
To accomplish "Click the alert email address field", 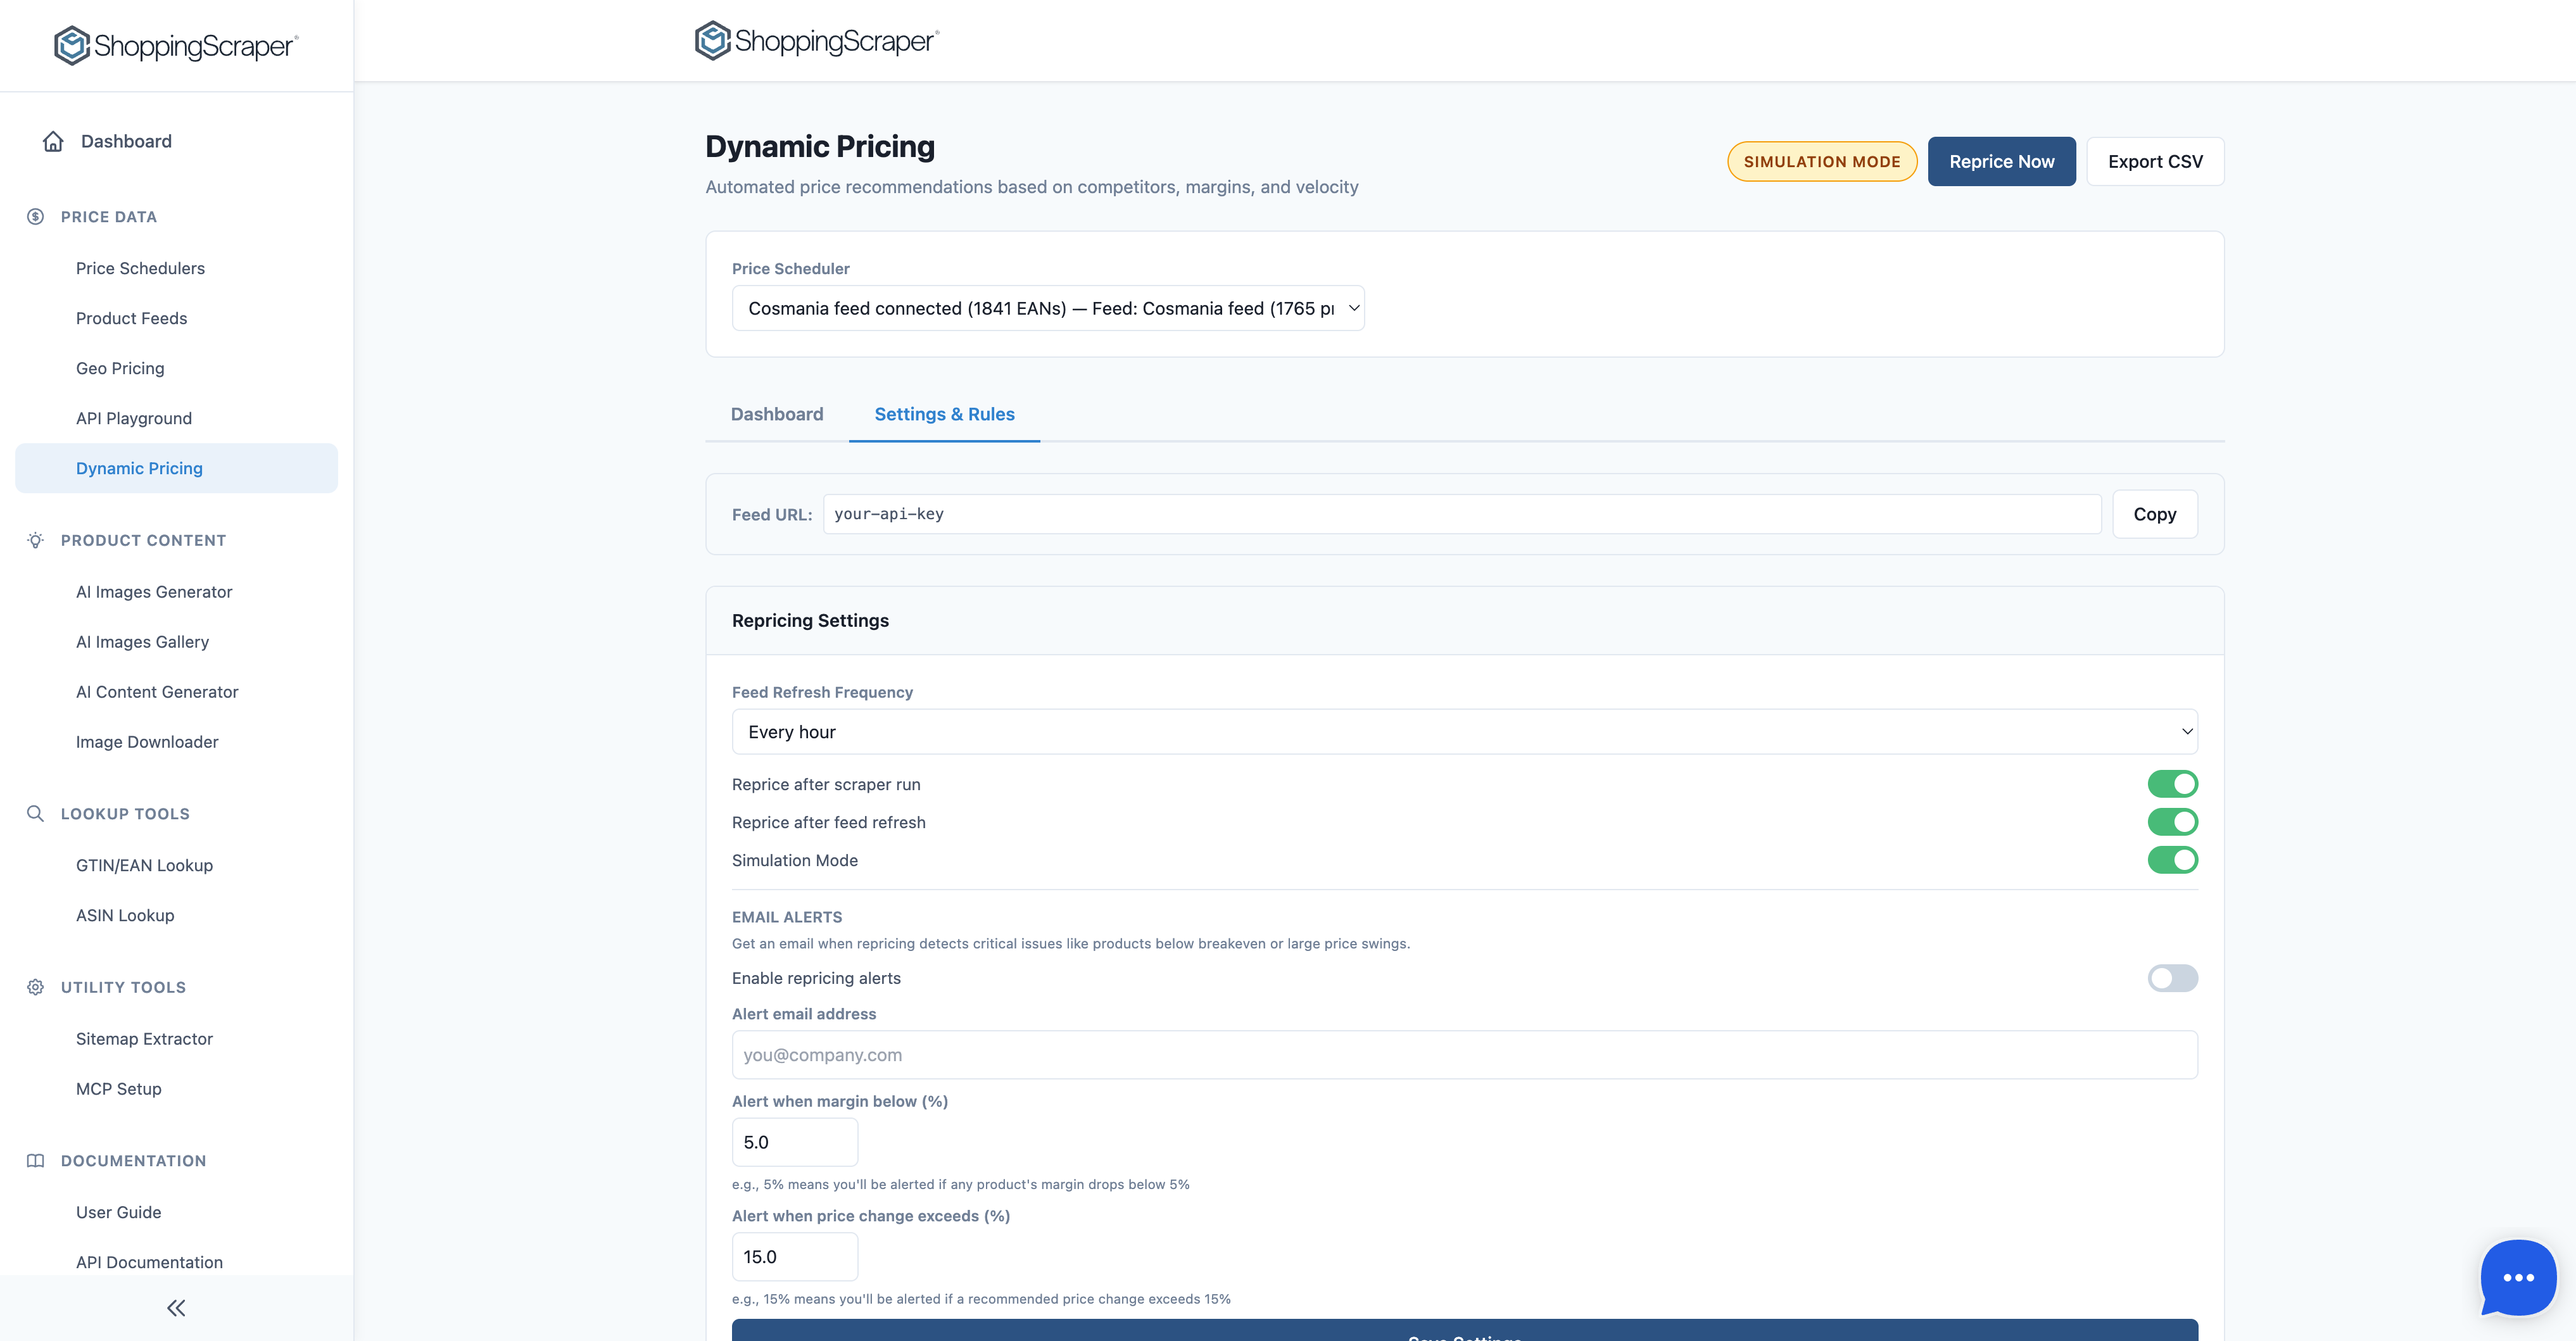I will [1463, 1054].
